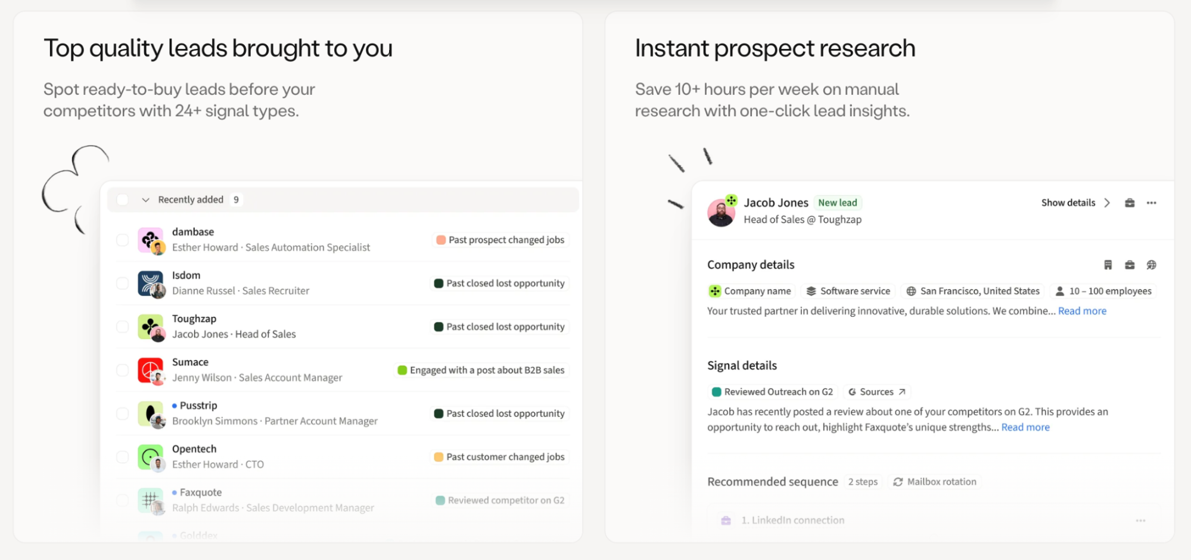Screen dimensions: 1191x560
Task: Collapse the Recently added group chevron
Action: (145, 200)
